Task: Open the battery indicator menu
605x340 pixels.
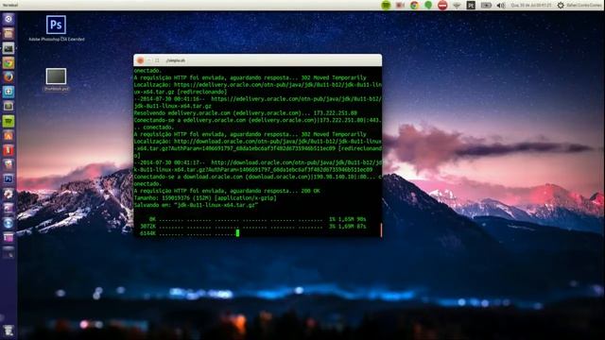Action: [486, 6]
